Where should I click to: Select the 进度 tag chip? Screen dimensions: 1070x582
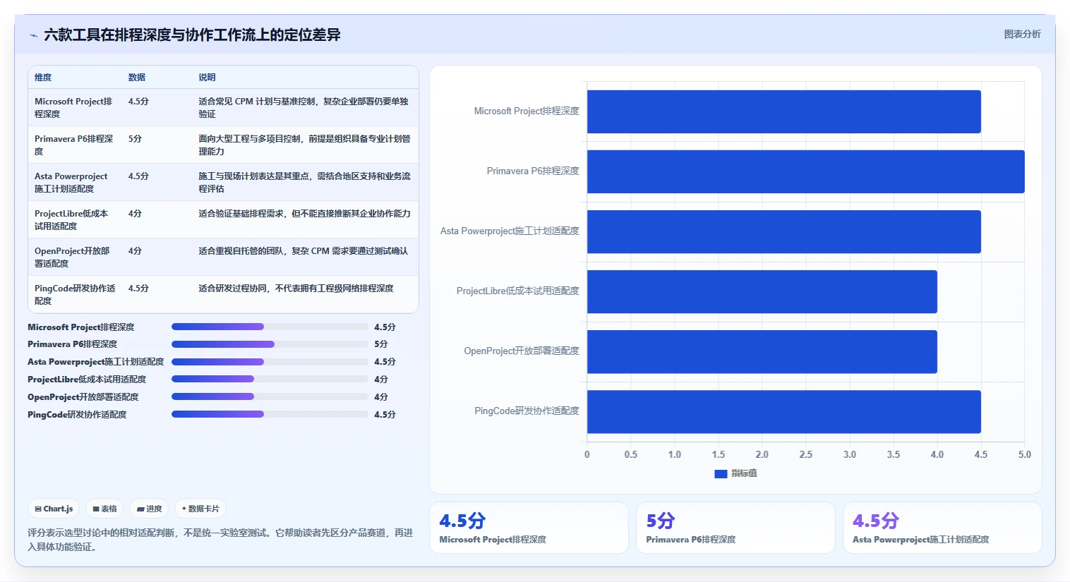coord(149,509)
